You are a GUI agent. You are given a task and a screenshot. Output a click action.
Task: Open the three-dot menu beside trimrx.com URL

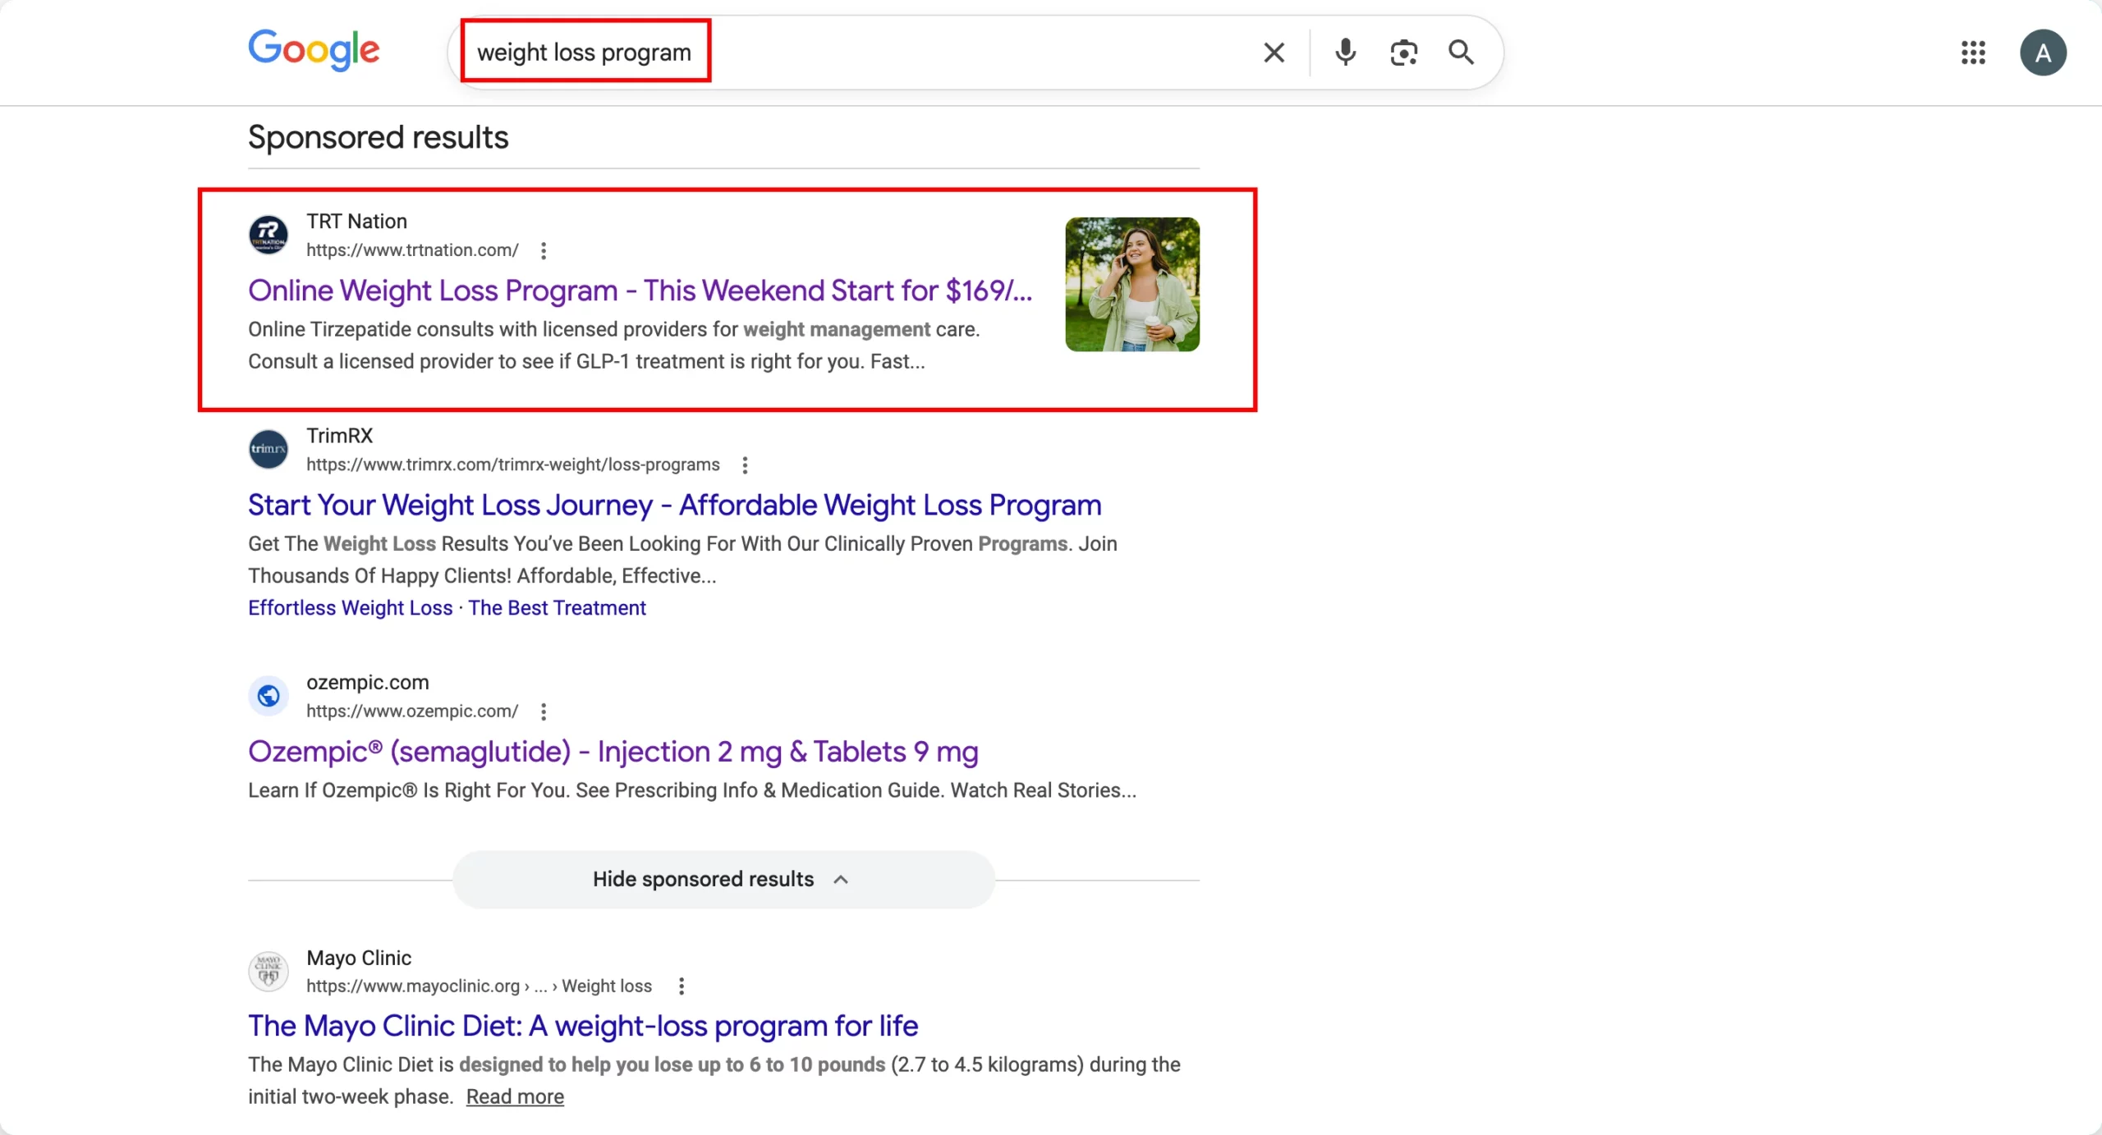pyautogui.click(x=745, y=465)
